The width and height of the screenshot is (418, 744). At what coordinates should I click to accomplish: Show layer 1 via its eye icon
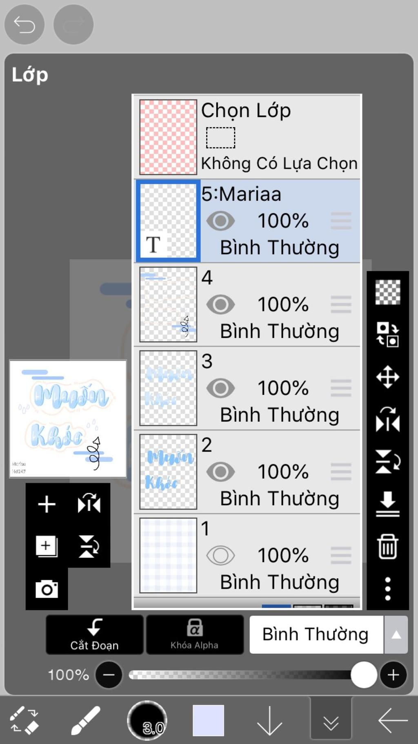pyautogui.click(x=220, y=555)
